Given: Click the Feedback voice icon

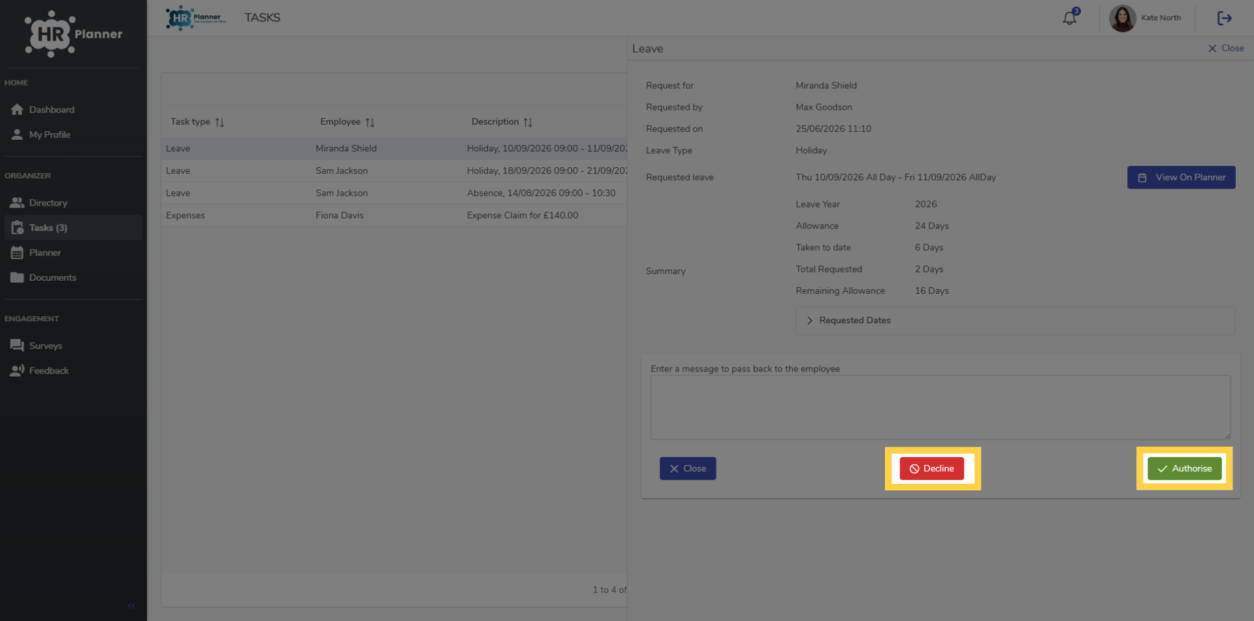Looking at the screenshot, I should tap(17, 370).
